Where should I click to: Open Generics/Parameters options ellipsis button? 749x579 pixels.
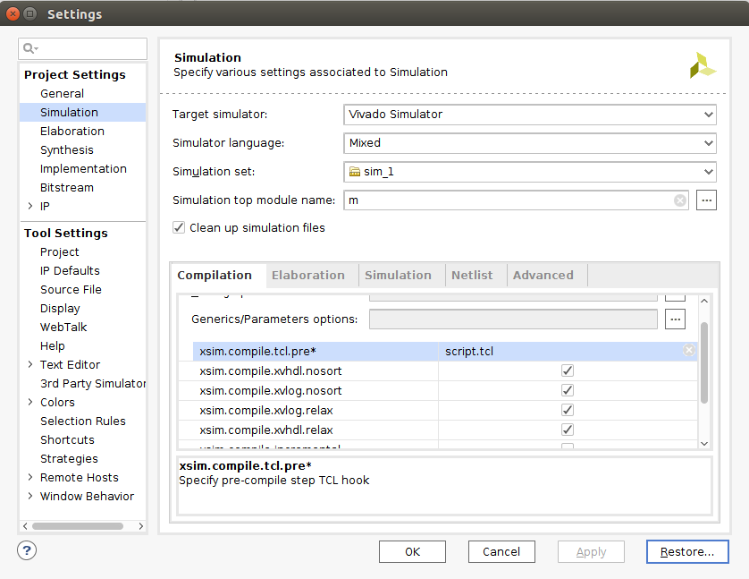tap(675, 319)
